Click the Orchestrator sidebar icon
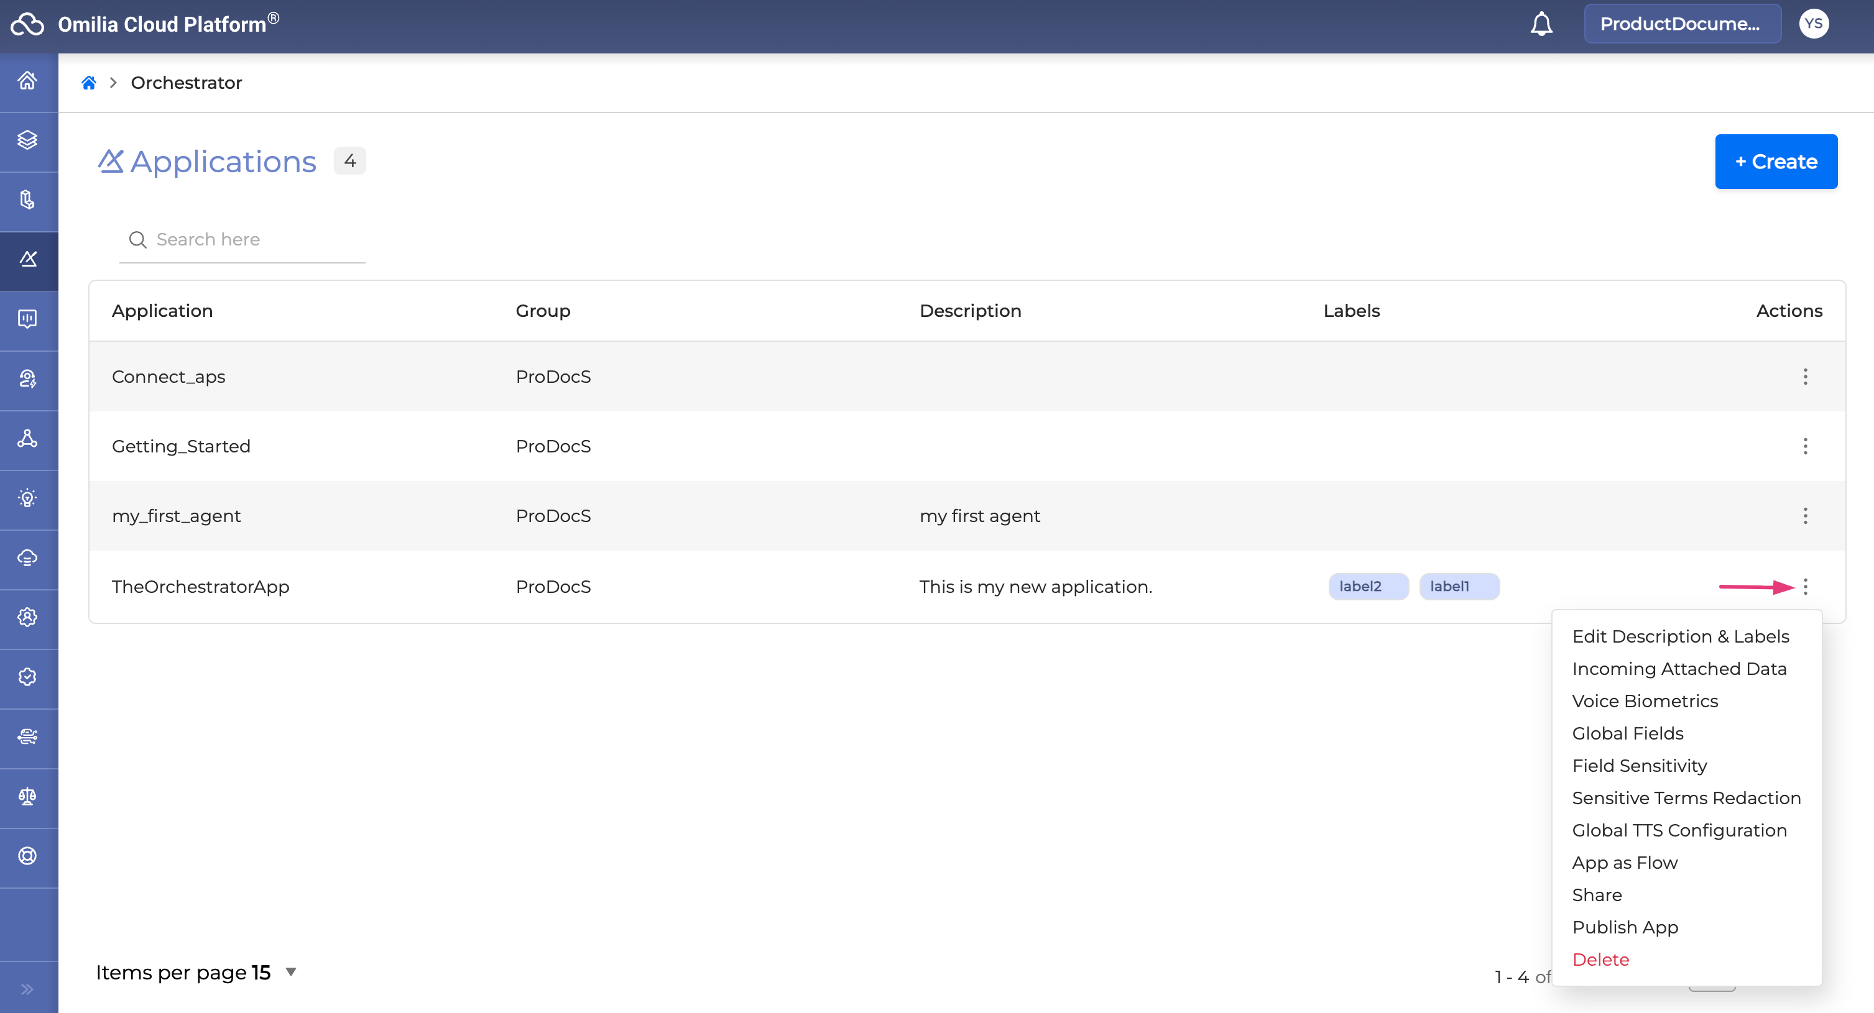1874x1013 pixels. [27, 259]
